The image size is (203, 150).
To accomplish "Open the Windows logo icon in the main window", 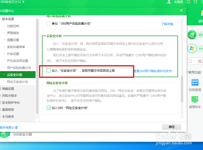I will tap(192, 49).
